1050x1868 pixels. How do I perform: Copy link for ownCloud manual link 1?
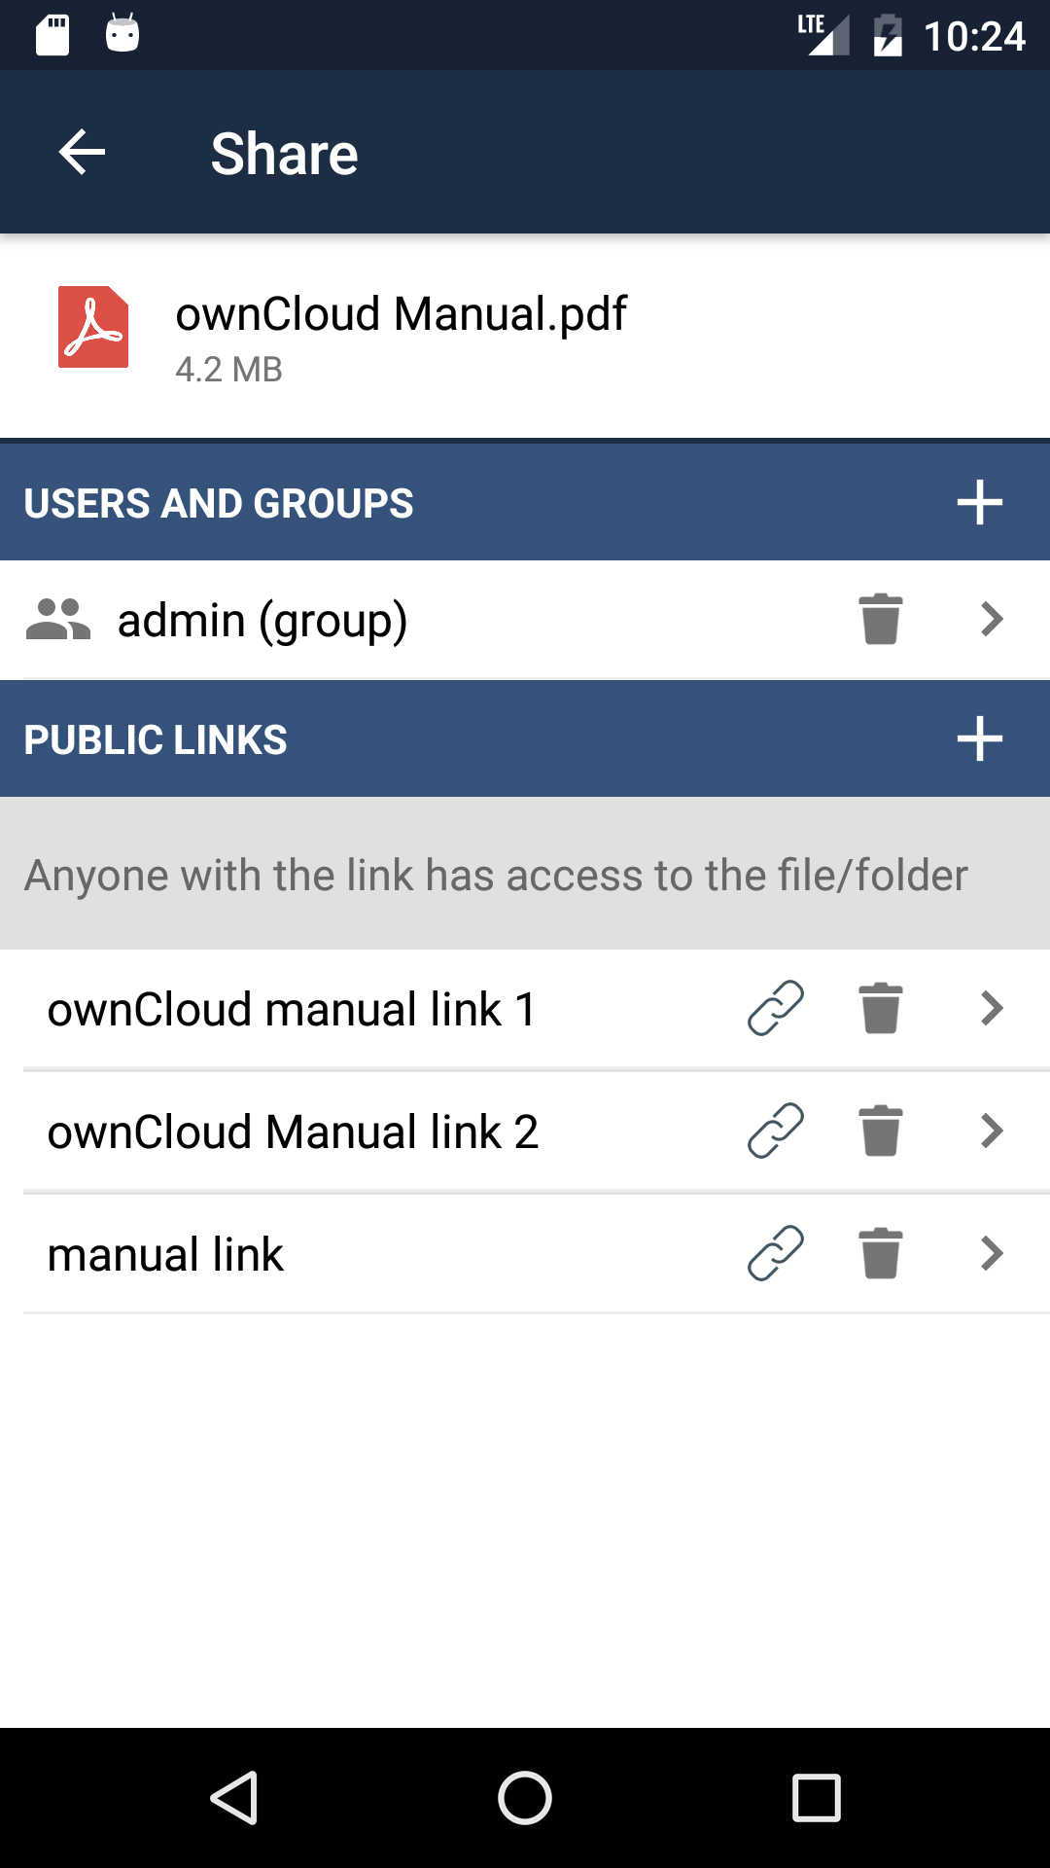(776, 1008)
